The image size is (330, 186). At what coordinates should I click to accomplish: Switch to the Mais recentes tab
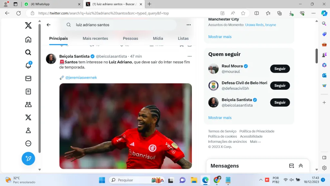95,38
